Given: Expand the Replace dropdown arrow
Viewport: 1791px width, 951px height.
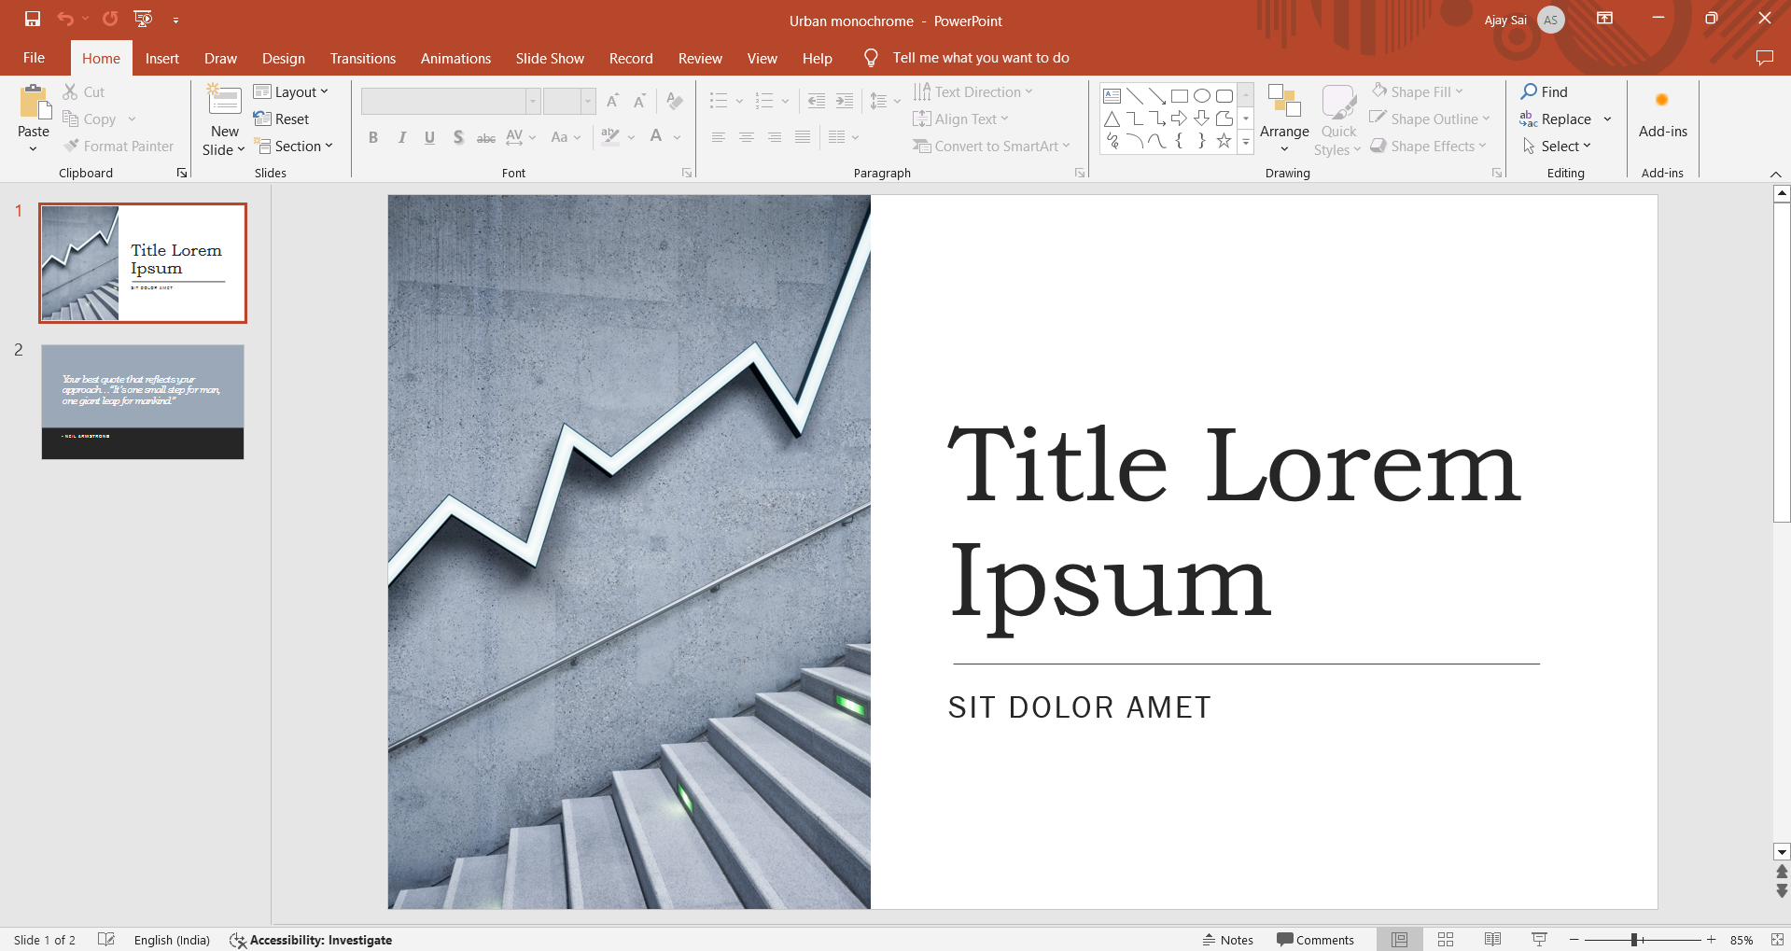Looking at the screenshot, I should 1607,119.
